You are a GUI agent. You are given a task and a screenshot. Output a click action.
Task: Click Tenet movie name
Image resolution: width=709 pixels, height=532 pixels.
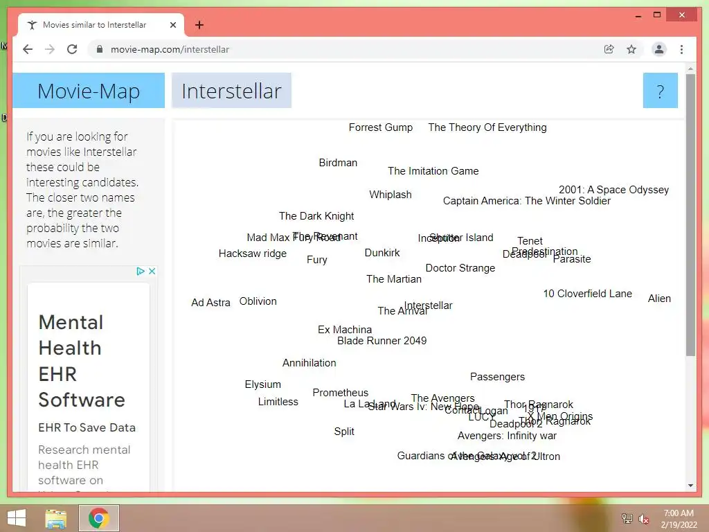pos(530,240)
